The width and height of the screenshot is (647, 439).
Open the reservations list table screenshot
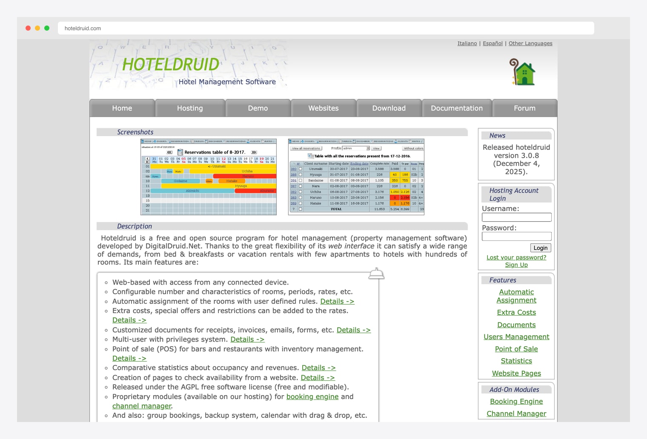coord(356,177)
